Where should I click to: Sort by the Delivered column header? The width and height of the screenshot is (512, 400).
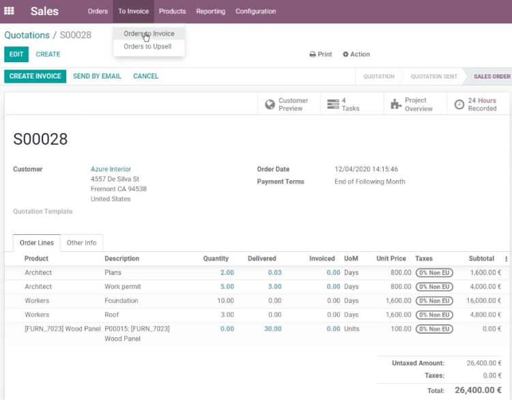click(x=262, y=259)
